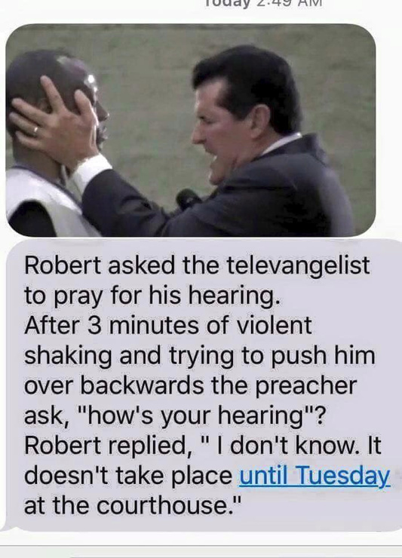Click the divider line below the message

201,545
